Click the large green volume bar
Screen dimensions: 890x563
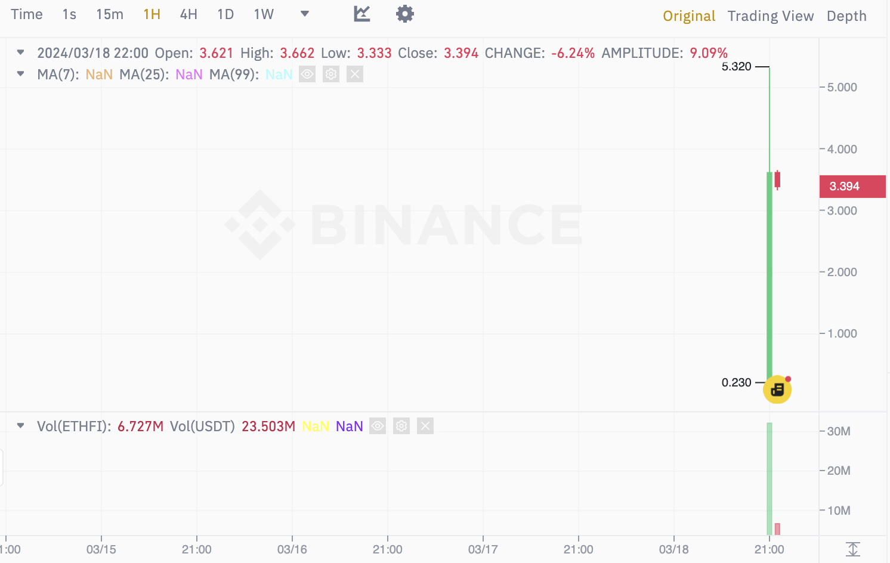coord(770,479)
